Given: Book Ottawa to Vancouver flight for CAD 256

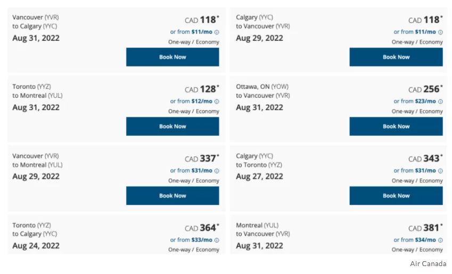Looking at the screenshot, I should (396, 126).
